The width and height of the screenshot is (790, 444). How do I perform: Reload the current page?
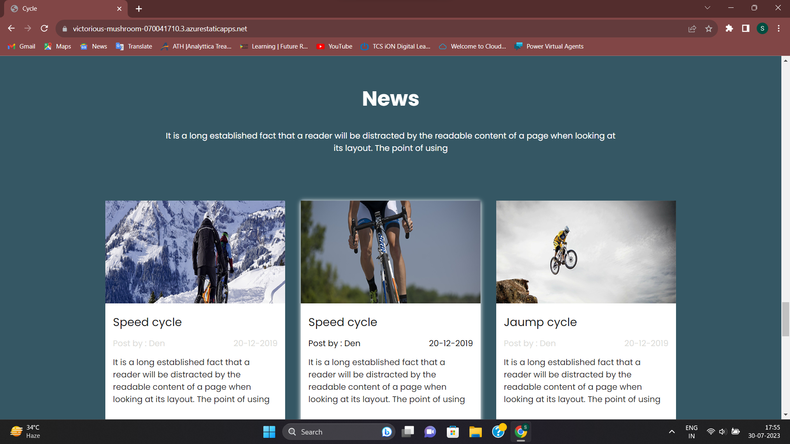click(x=44, y=28)
